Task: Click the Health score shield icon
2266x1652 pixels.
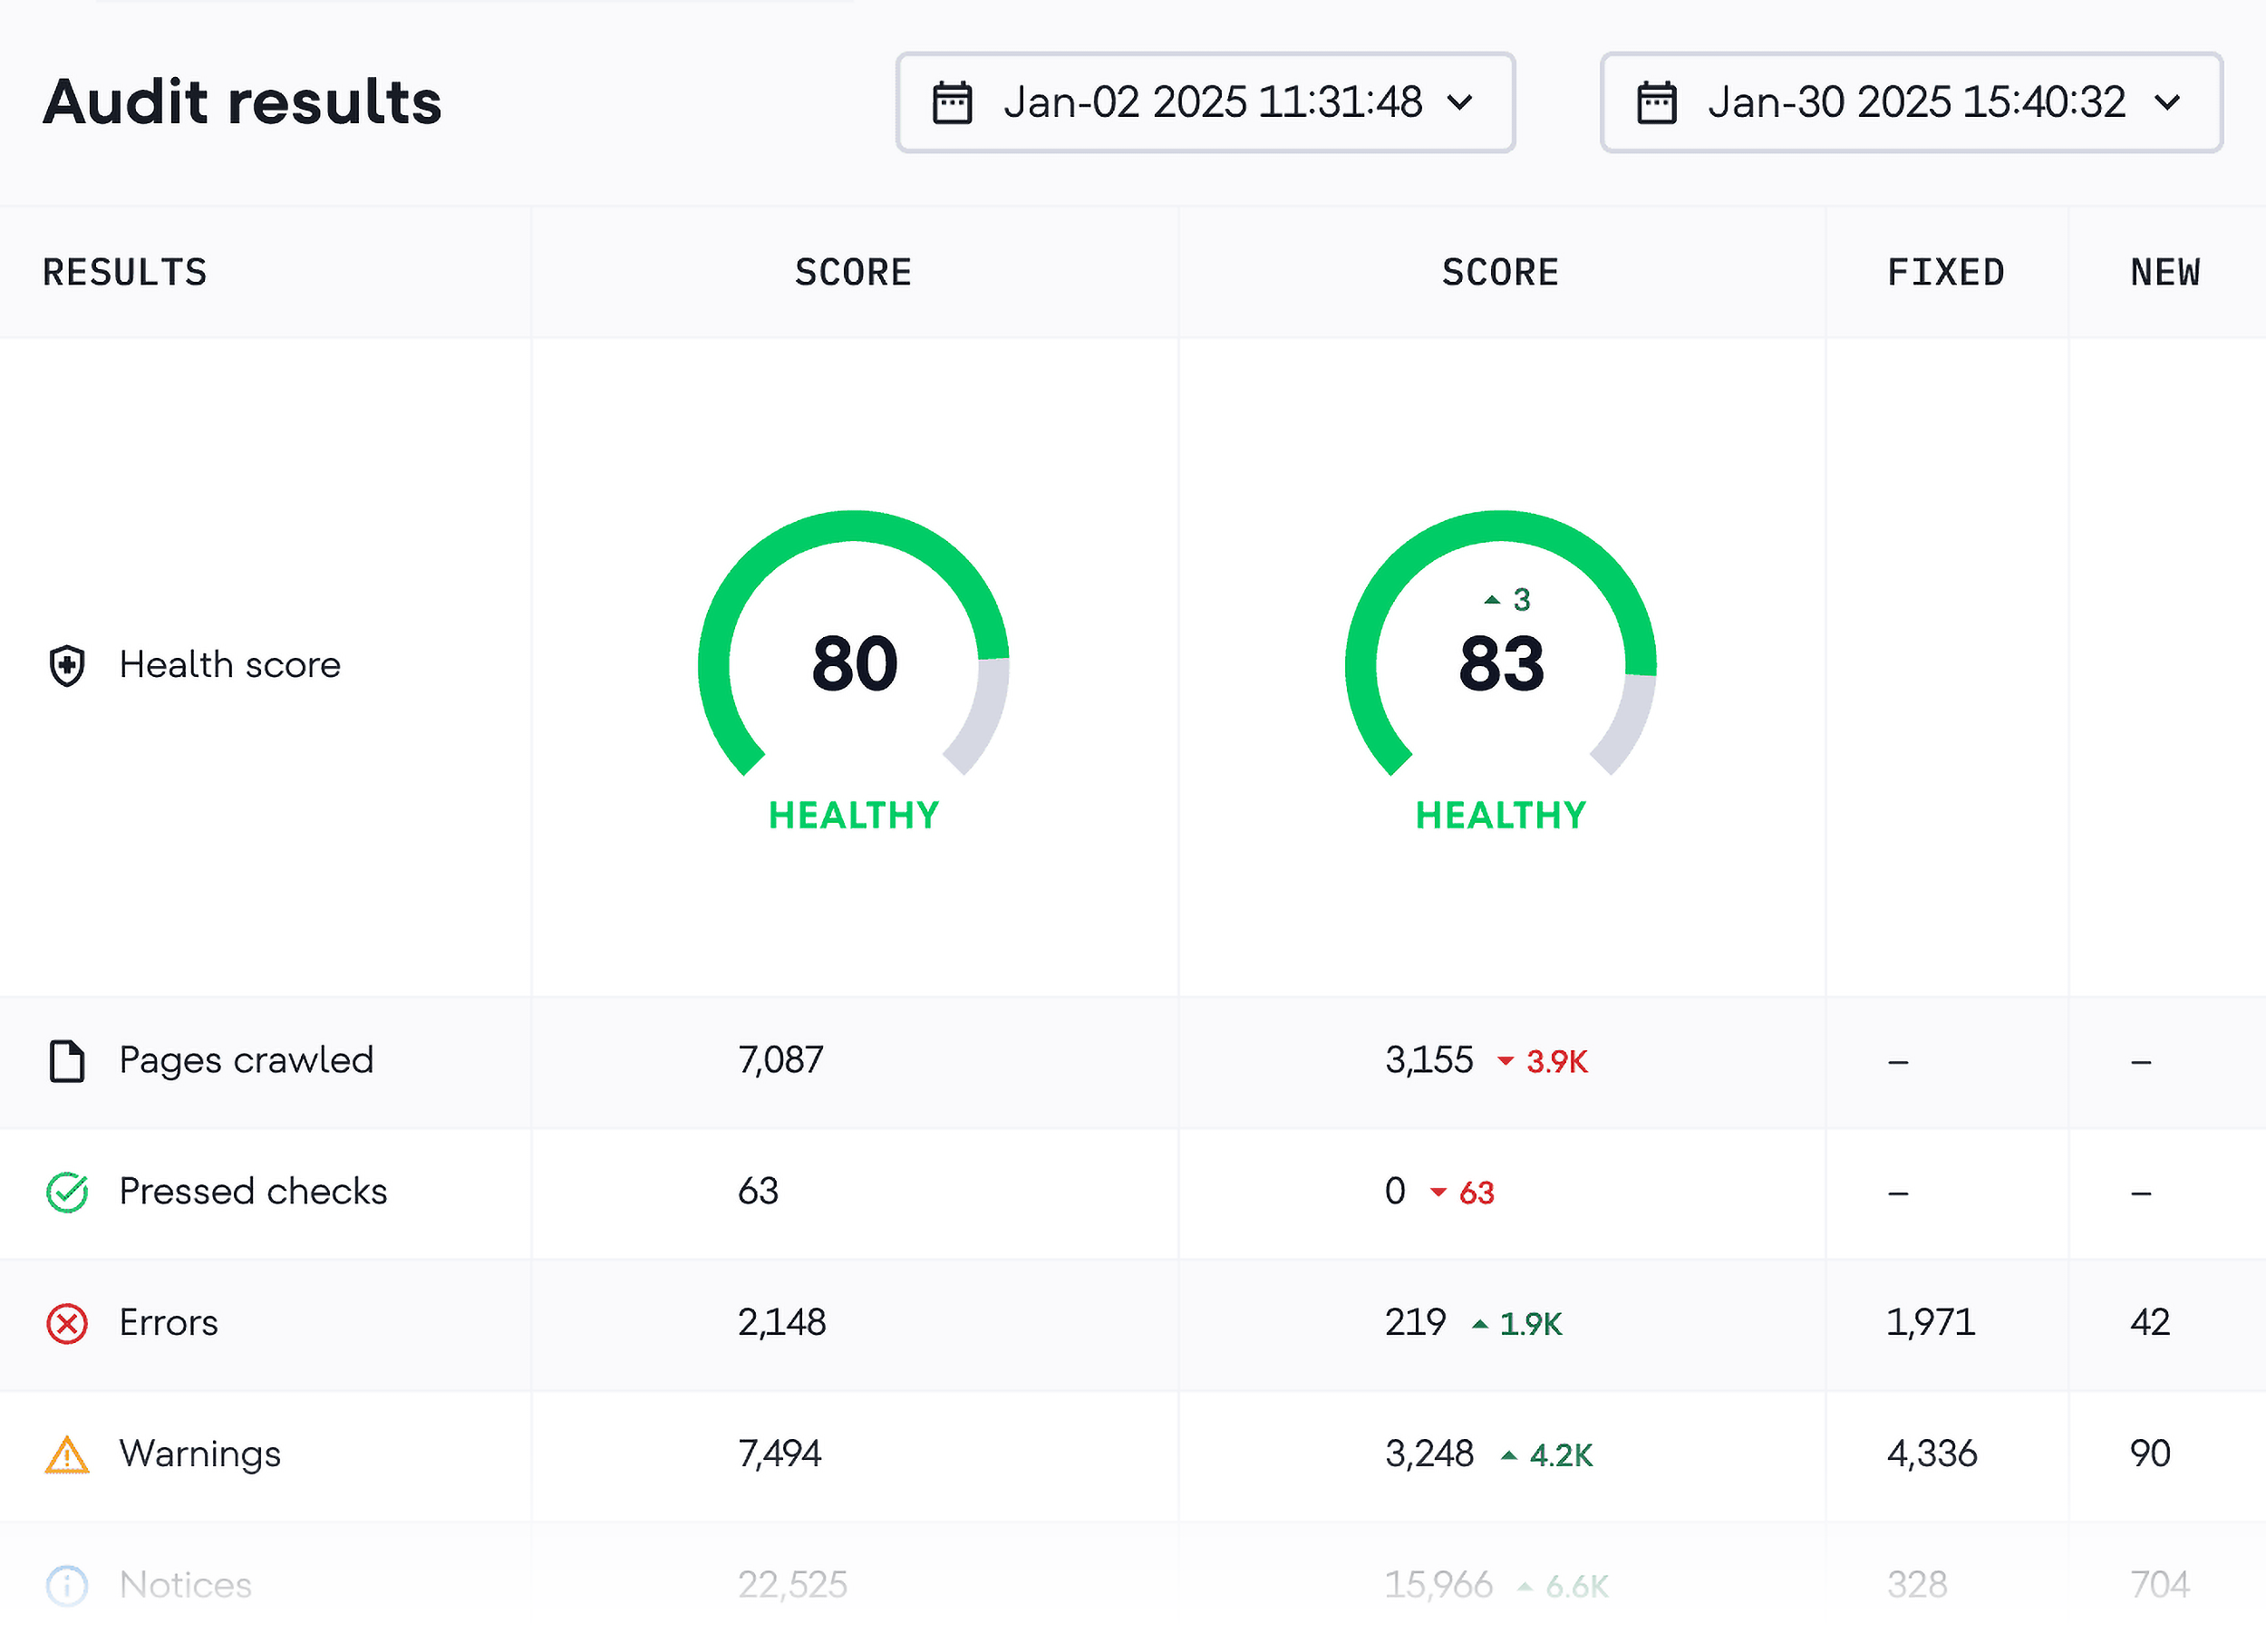Action: [x=67, y=665]
